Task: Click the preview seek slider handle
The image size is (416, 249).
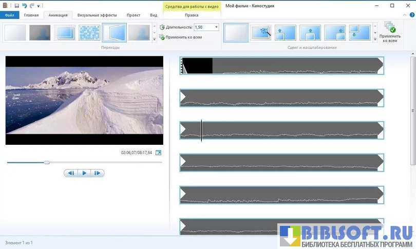Action: (47, 162)
